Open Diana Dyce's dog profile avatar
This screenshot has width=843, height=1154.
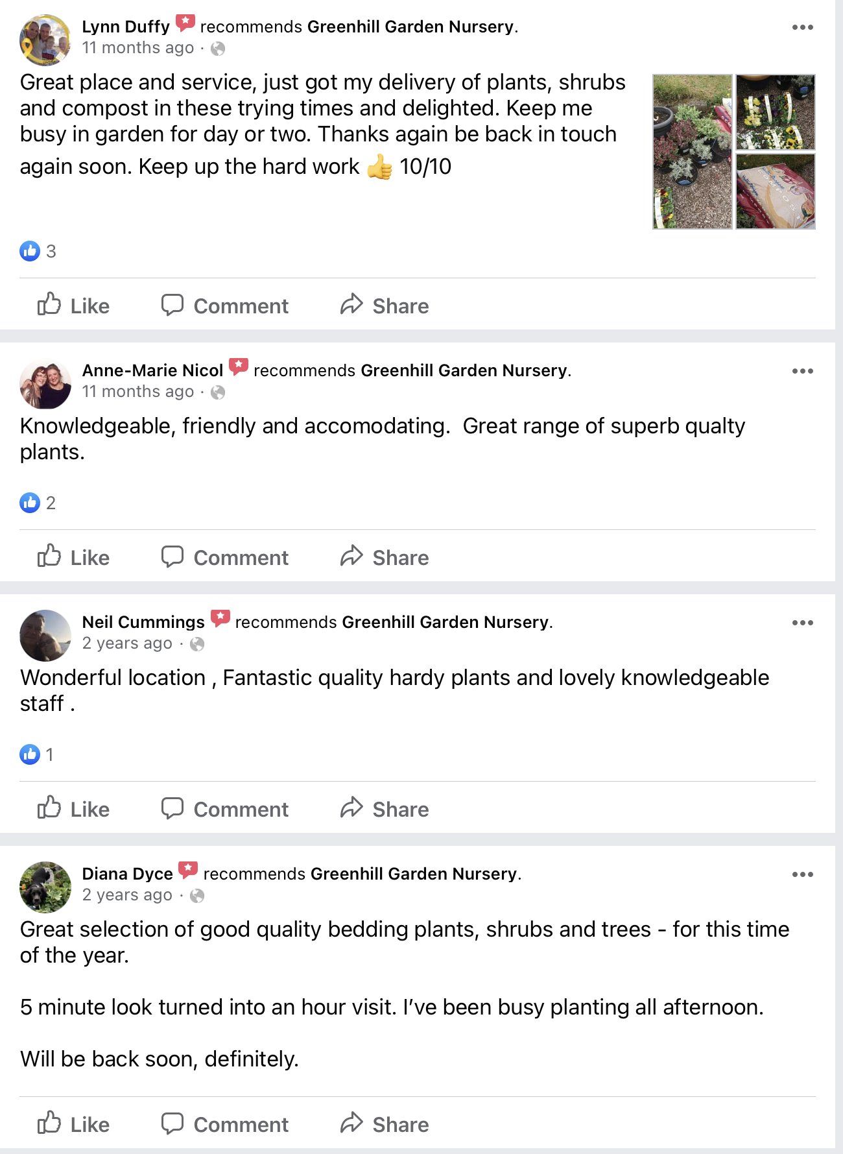45,887
